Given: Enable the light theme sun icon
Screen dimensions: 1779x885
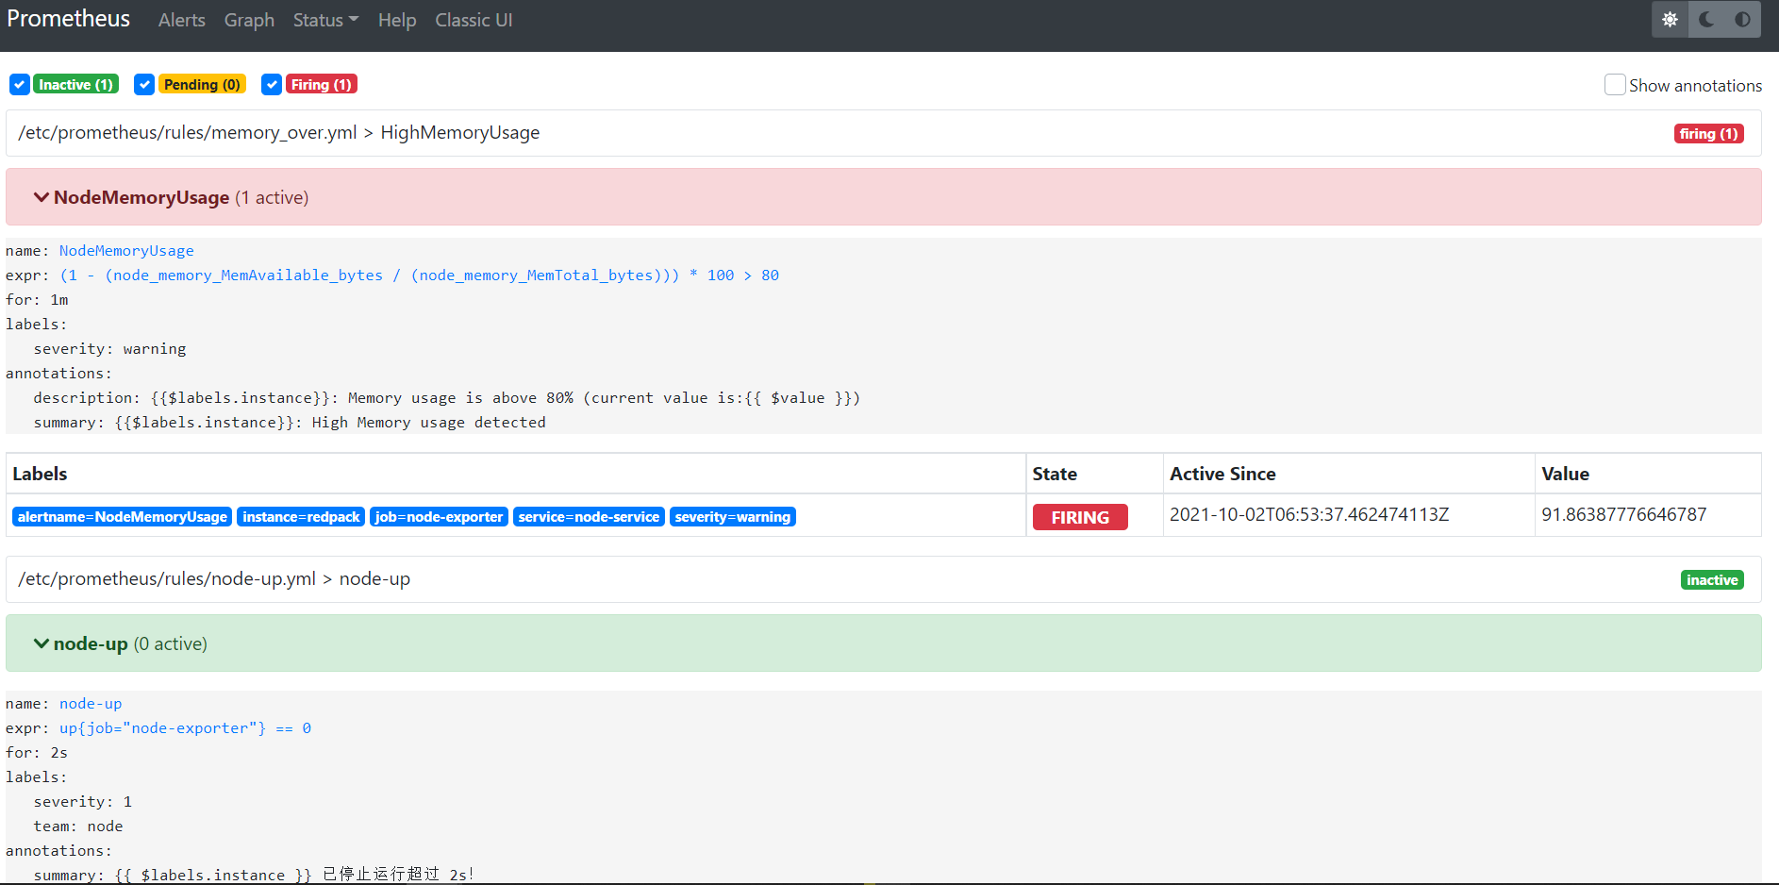Looking at the screenshot, I should [x=1669, y=19].
